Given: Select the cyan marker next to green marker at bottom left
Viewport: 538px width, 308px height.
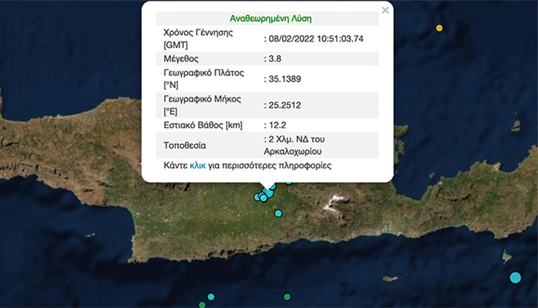Looking at the screenshot, I should (x=211, y=297).
